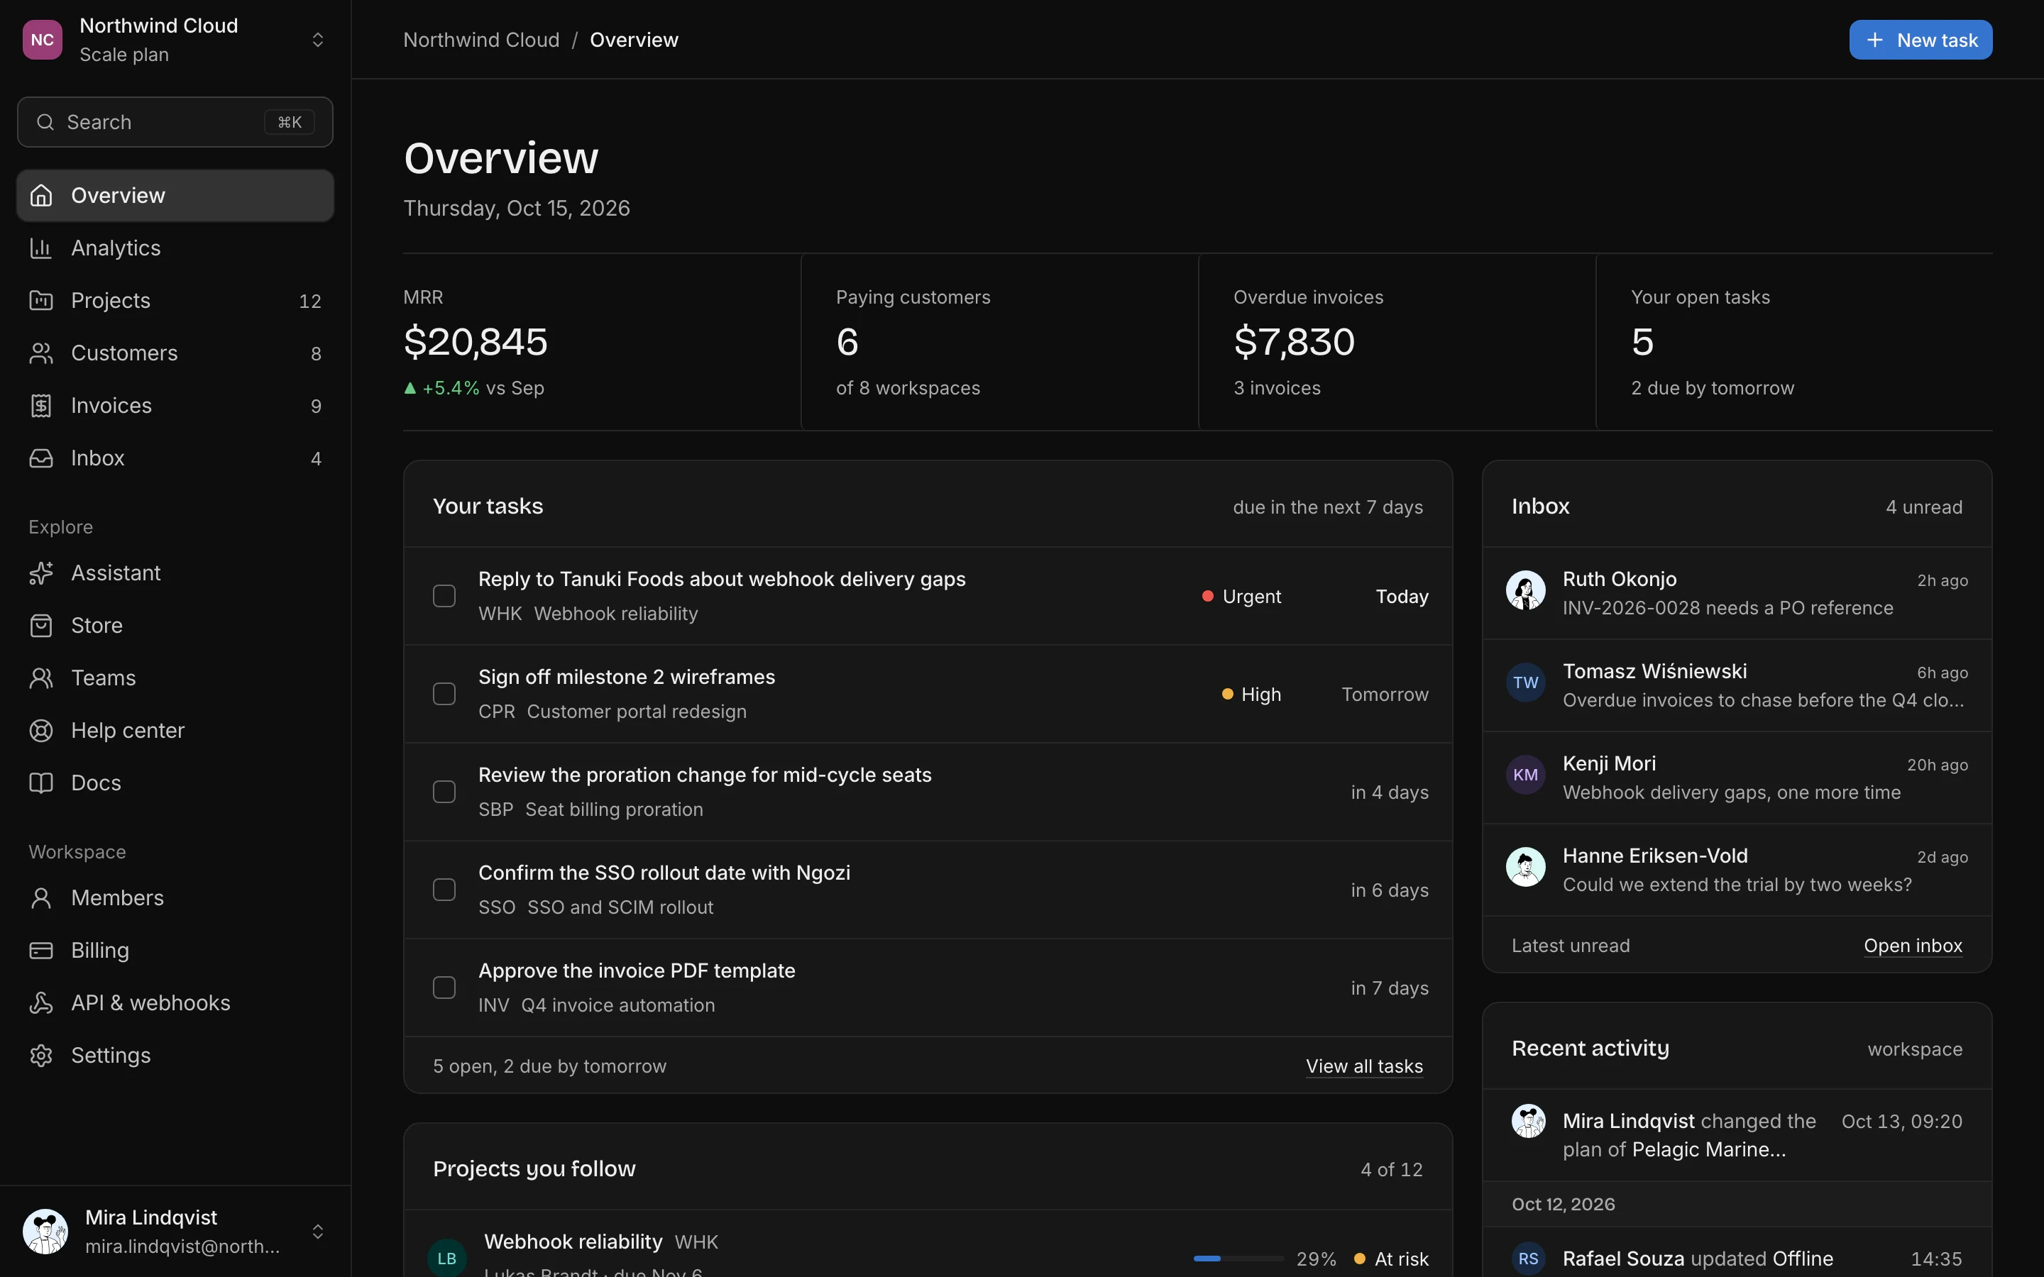The width and height of the screenshot is (2044, 1277).
Task: Expand the Northwind Cloud workspace switcher chevron
Action: click(317, 40)
